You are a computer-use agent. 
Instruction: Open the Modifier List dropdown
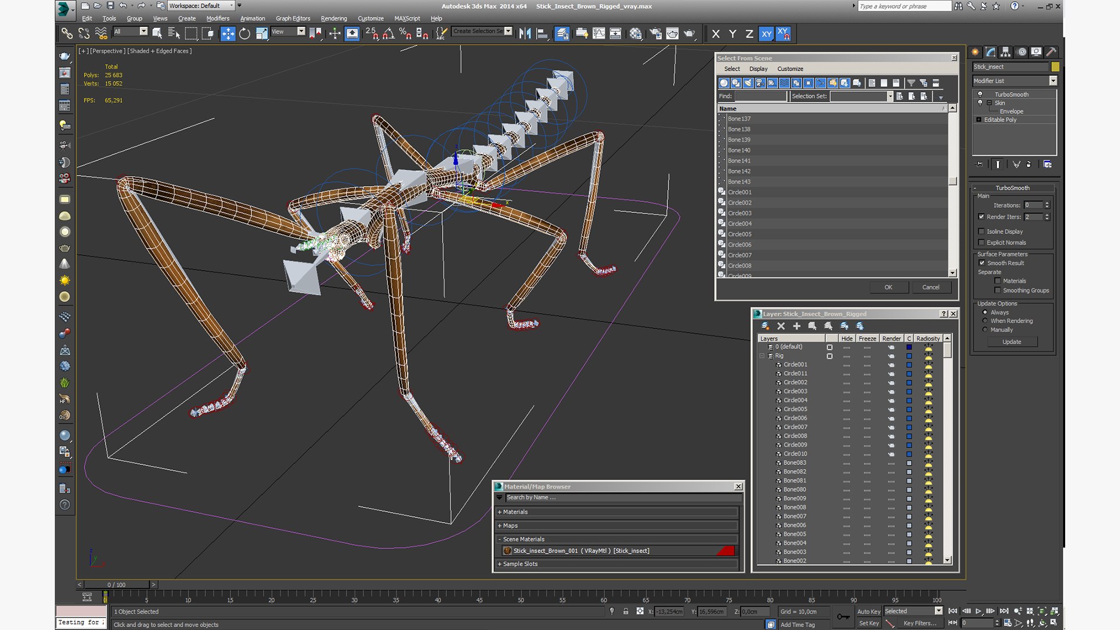point(1053,81)
